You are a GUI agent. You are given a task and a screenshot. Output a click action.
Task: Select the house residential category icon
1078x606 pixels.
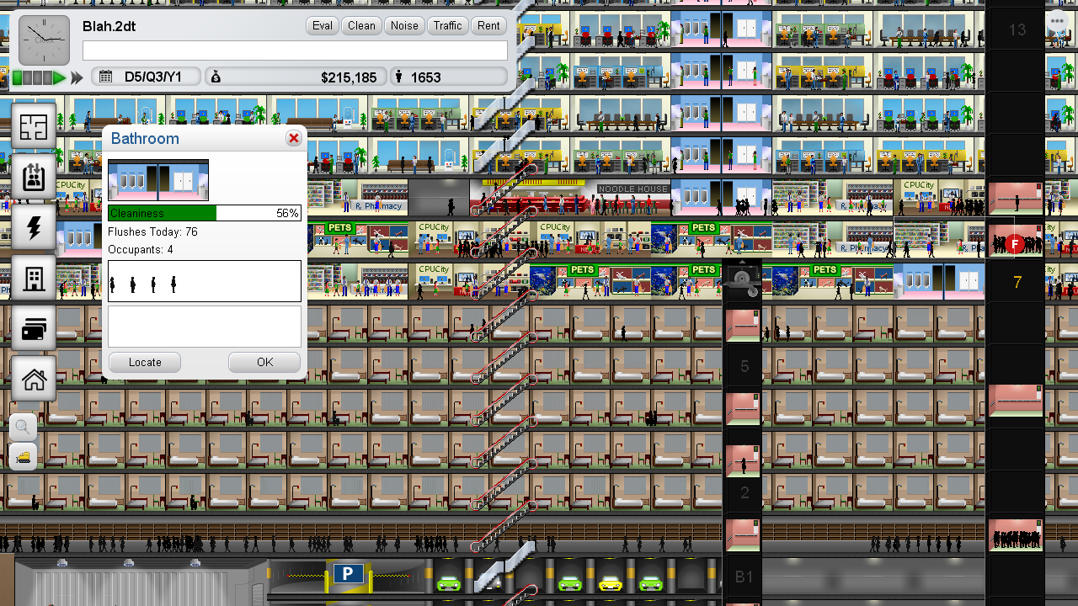click(34, 380)
